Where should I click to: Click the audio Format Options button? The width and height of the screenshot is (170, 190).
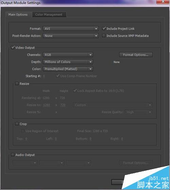[136, 163]
